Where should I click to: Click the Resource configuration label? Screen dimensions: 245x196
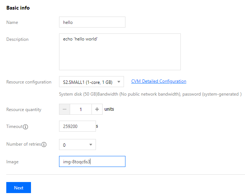pyautogui.click(x=29, y=82)
